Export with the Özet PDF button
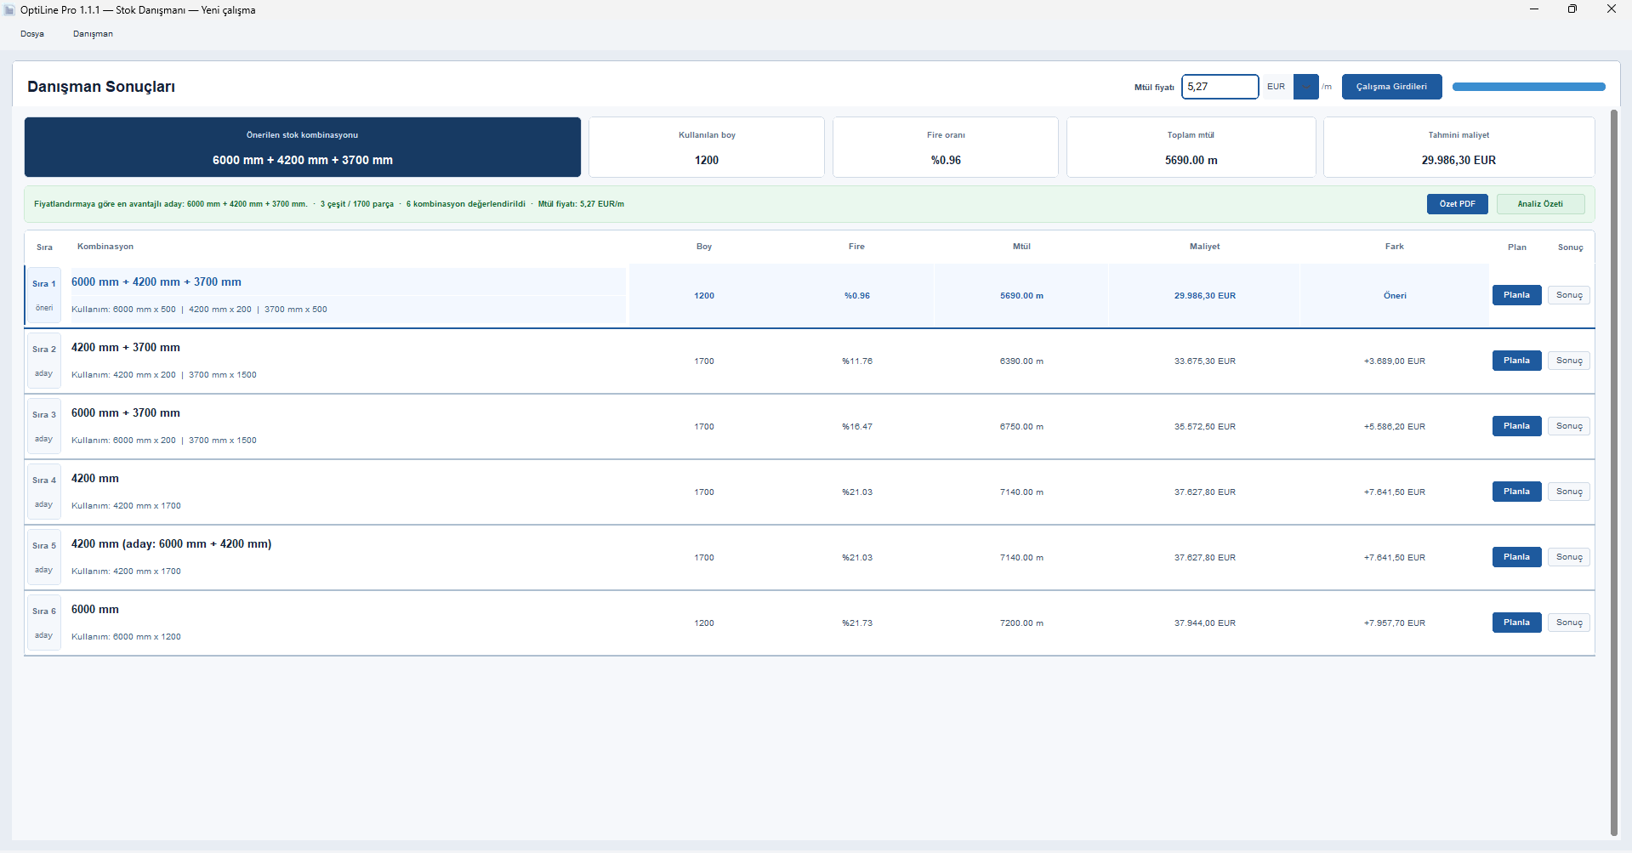Image resolution: width=1632 pixels, height=853 pixels. point(1457,204)
